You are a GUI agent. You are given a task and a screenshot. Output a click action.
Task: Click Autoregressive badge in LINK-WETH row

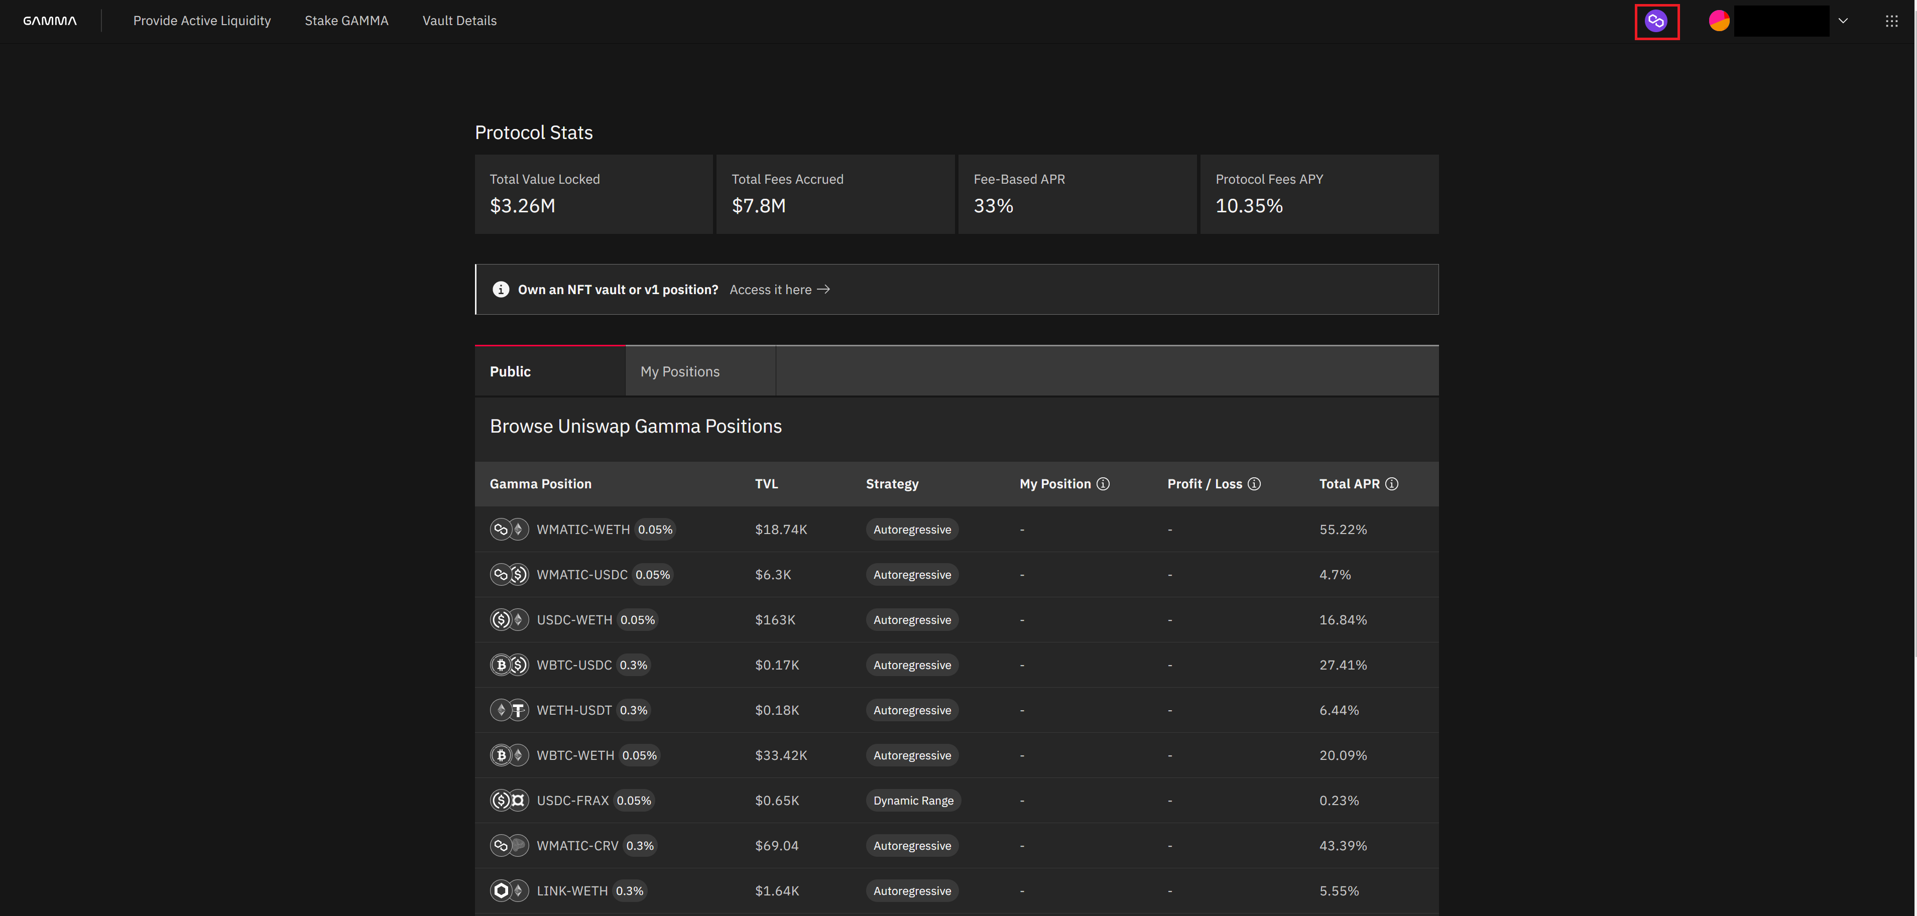pyautogui.click(x=912, y=891)
